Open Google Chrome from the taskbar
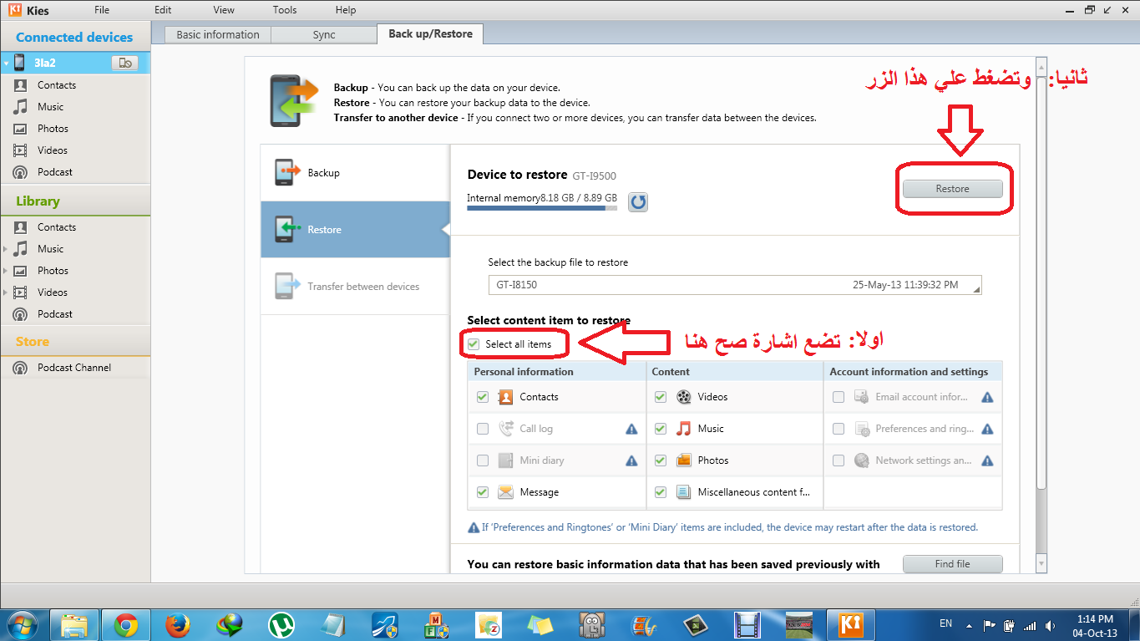Image resolution: width=1140 pixels, height=641 pixels. point(126,625)
